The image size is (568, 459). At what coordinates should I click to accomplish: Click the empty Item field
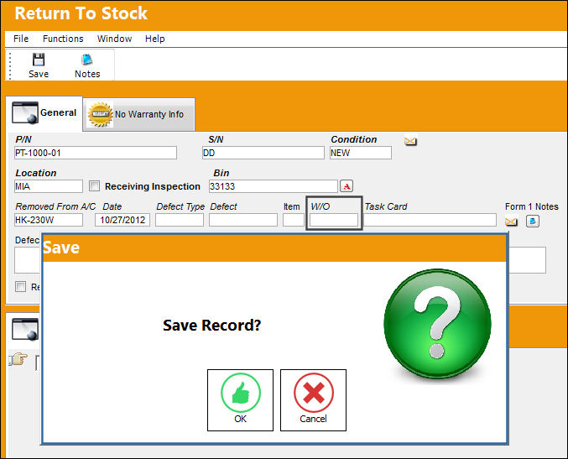pyautogui.click(x=294, y=220)
